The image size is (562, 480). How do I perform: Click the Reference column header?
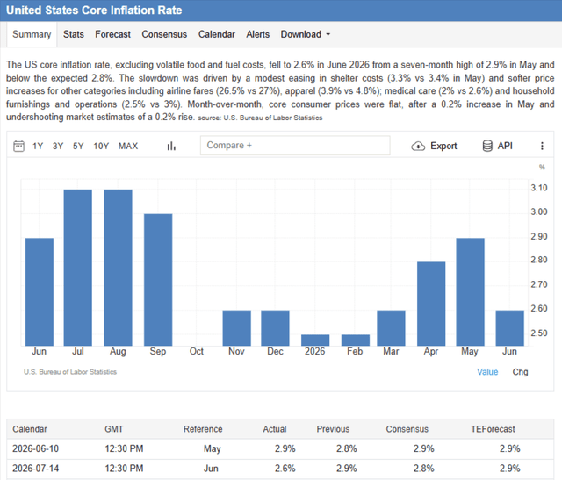coord(203,429)
